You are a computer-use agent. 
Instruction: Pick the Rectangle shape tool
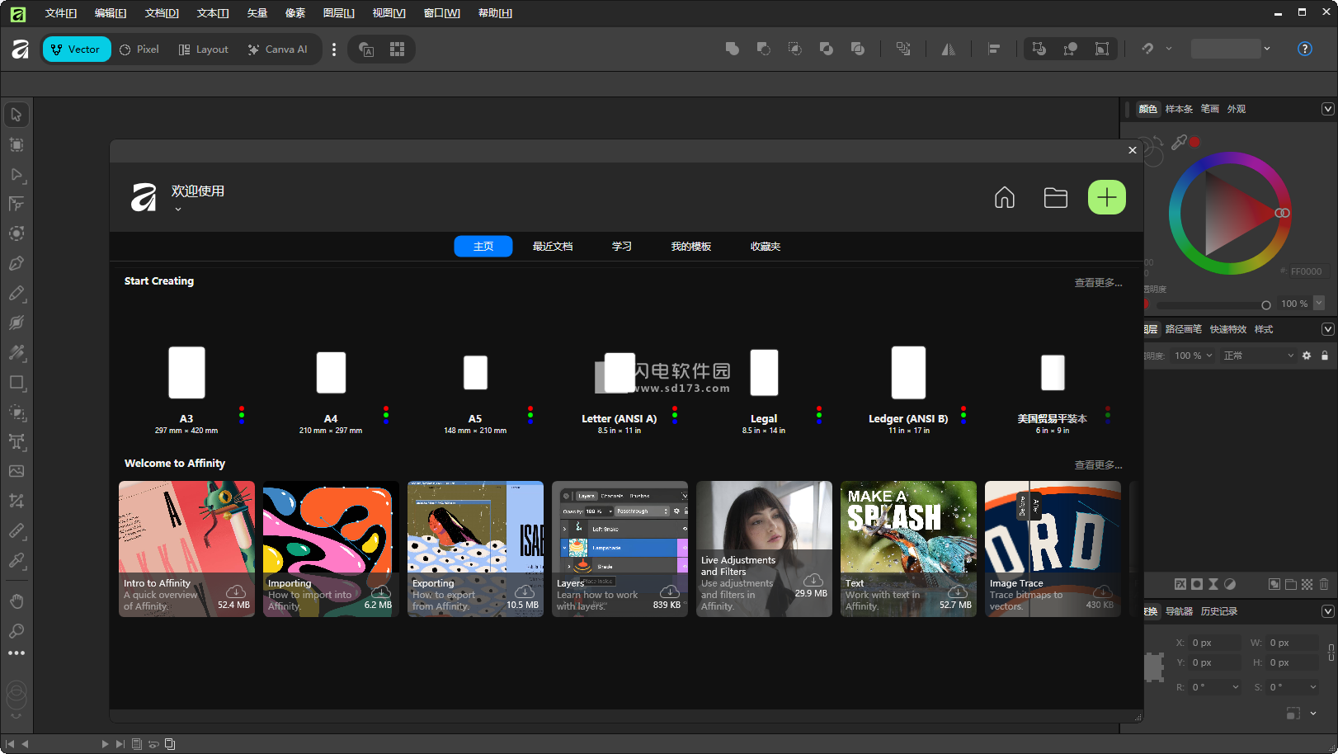tap(16, 383)
